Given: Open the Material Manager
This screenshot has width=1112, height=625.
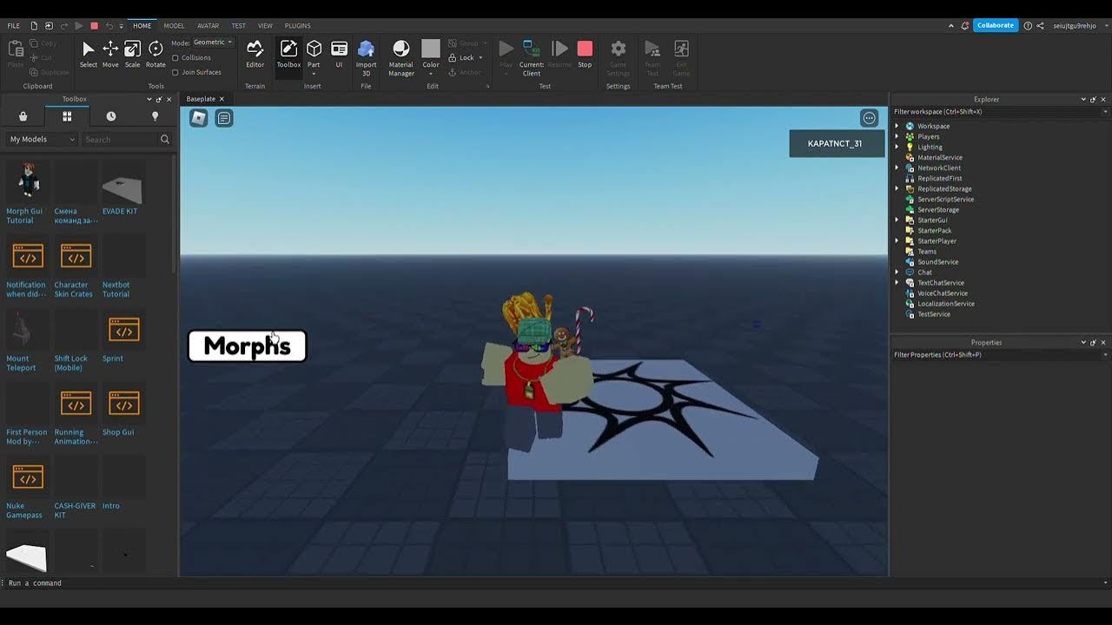Looking at the screenshot, I should click(x=400, y=57).
